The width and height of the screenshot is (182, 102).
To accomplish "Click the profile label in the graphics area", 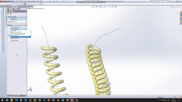I will click(x=96, y=62).
